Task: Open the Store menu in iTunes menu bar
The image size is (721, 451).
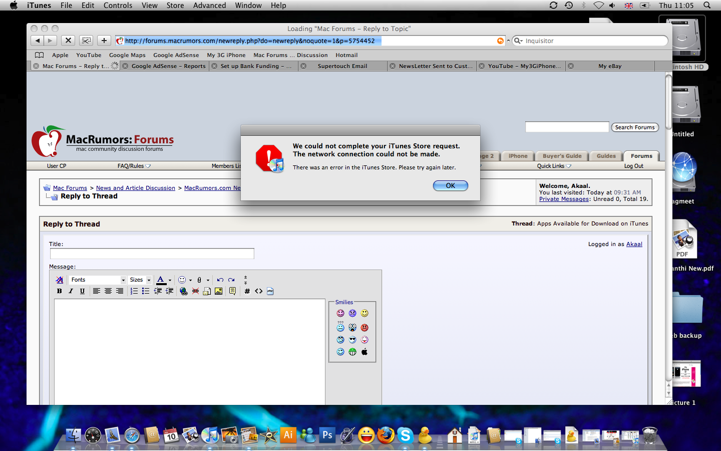Action: tap(175, 6)
